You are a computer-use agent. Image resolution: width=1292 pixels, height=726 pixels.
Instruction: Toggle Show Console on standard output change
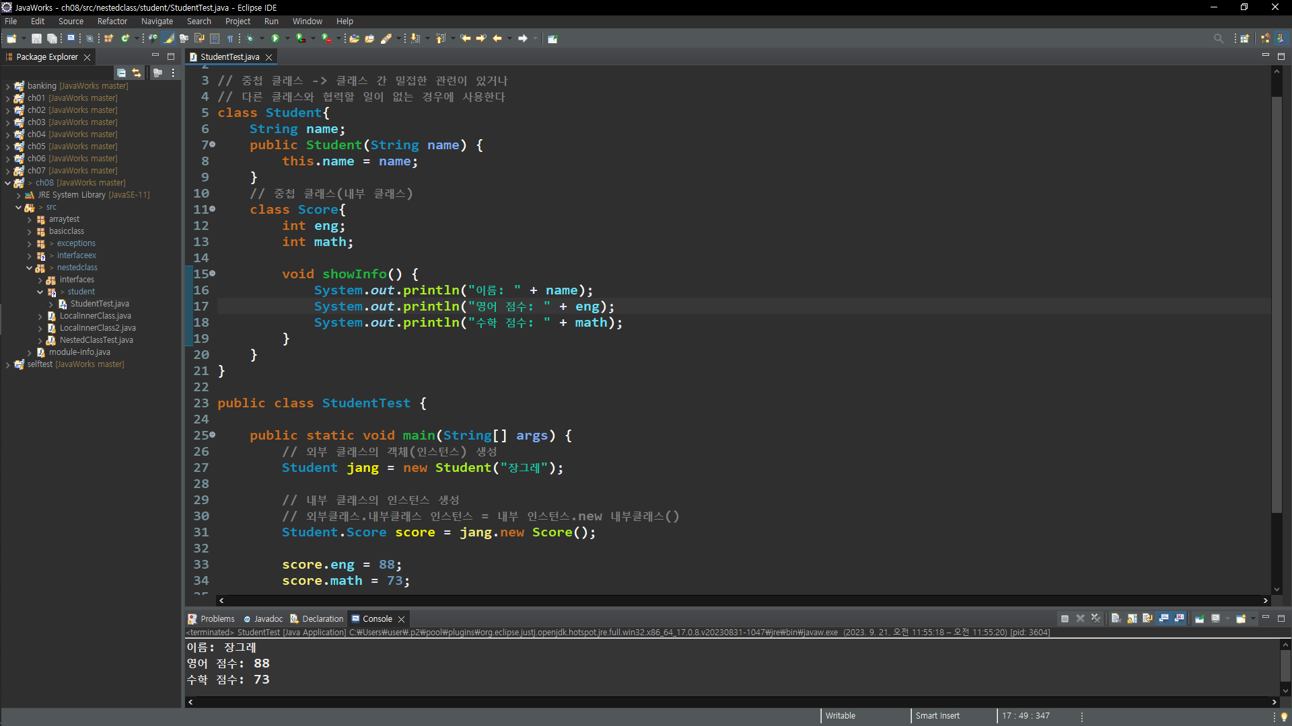point(1163,618)
